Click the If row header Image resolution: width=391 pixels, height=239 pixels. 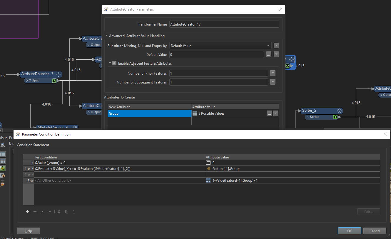point(29,163)
